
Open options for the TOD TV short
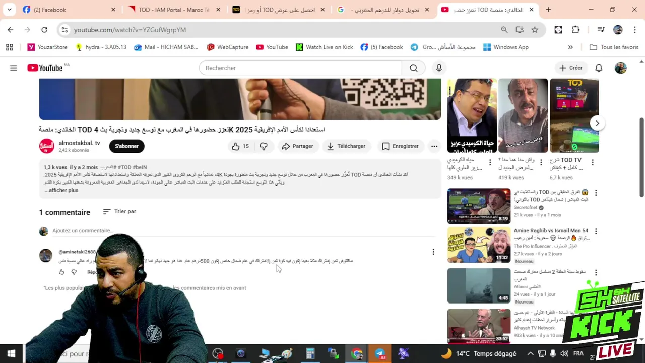pos(593,162)
